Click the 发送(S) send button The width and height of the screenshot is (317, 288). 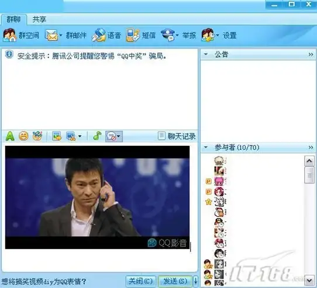175,281
